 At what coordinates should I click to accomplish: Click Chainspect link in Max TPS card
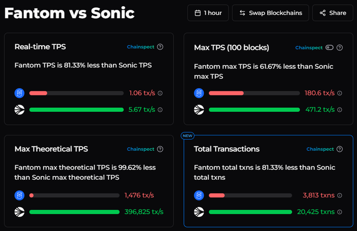pyautogui.click(x=309, y=48)
